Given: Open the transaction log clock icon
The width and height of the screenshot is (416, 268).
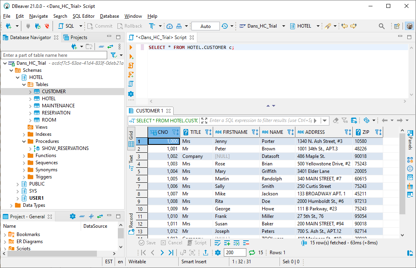Looking at the screenshot, I should 225,26.
